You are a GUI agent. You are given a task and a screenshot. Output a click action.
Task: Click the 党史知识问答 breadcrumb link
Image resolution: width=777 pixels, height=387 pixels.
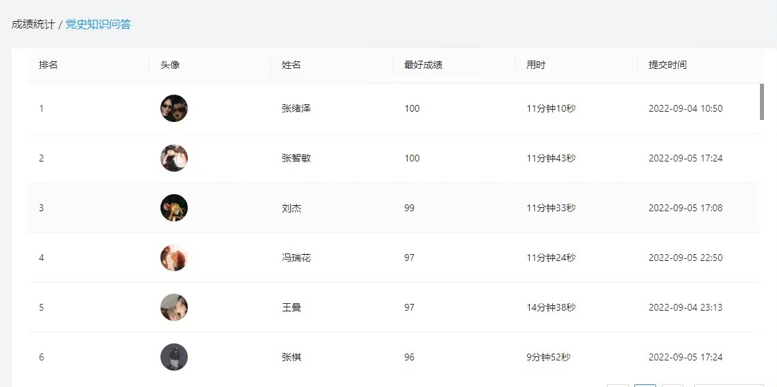pyautogui.click(x=98, y=25)
